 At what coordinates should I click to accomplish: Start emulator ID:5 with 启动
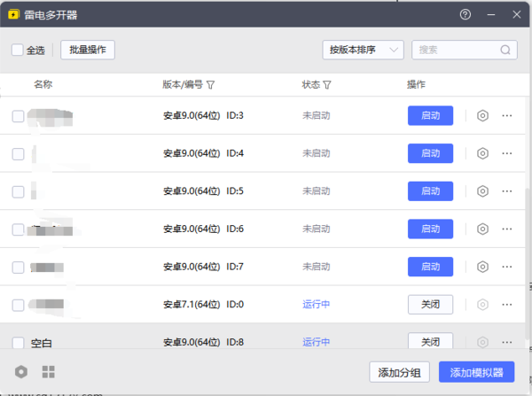[x=430, y=191]
